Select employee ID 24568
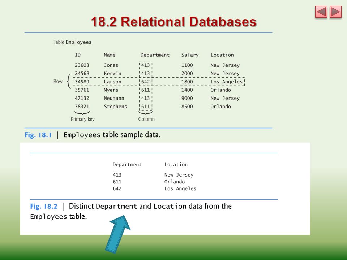 tap(82, 73)
